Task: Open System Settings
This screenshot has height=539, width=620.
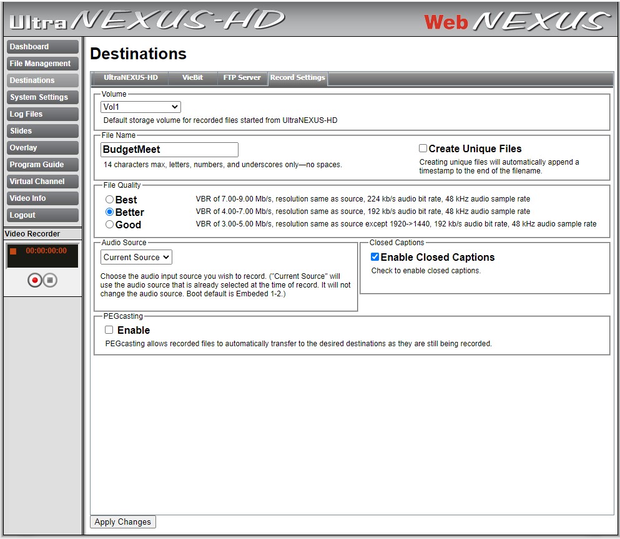Action: click(41, 97)
